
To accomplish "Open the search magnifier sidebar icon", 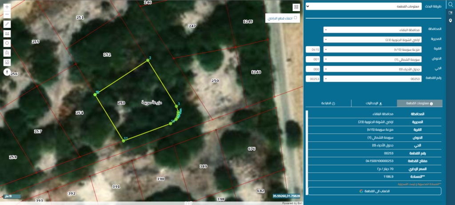I will 451,4.
